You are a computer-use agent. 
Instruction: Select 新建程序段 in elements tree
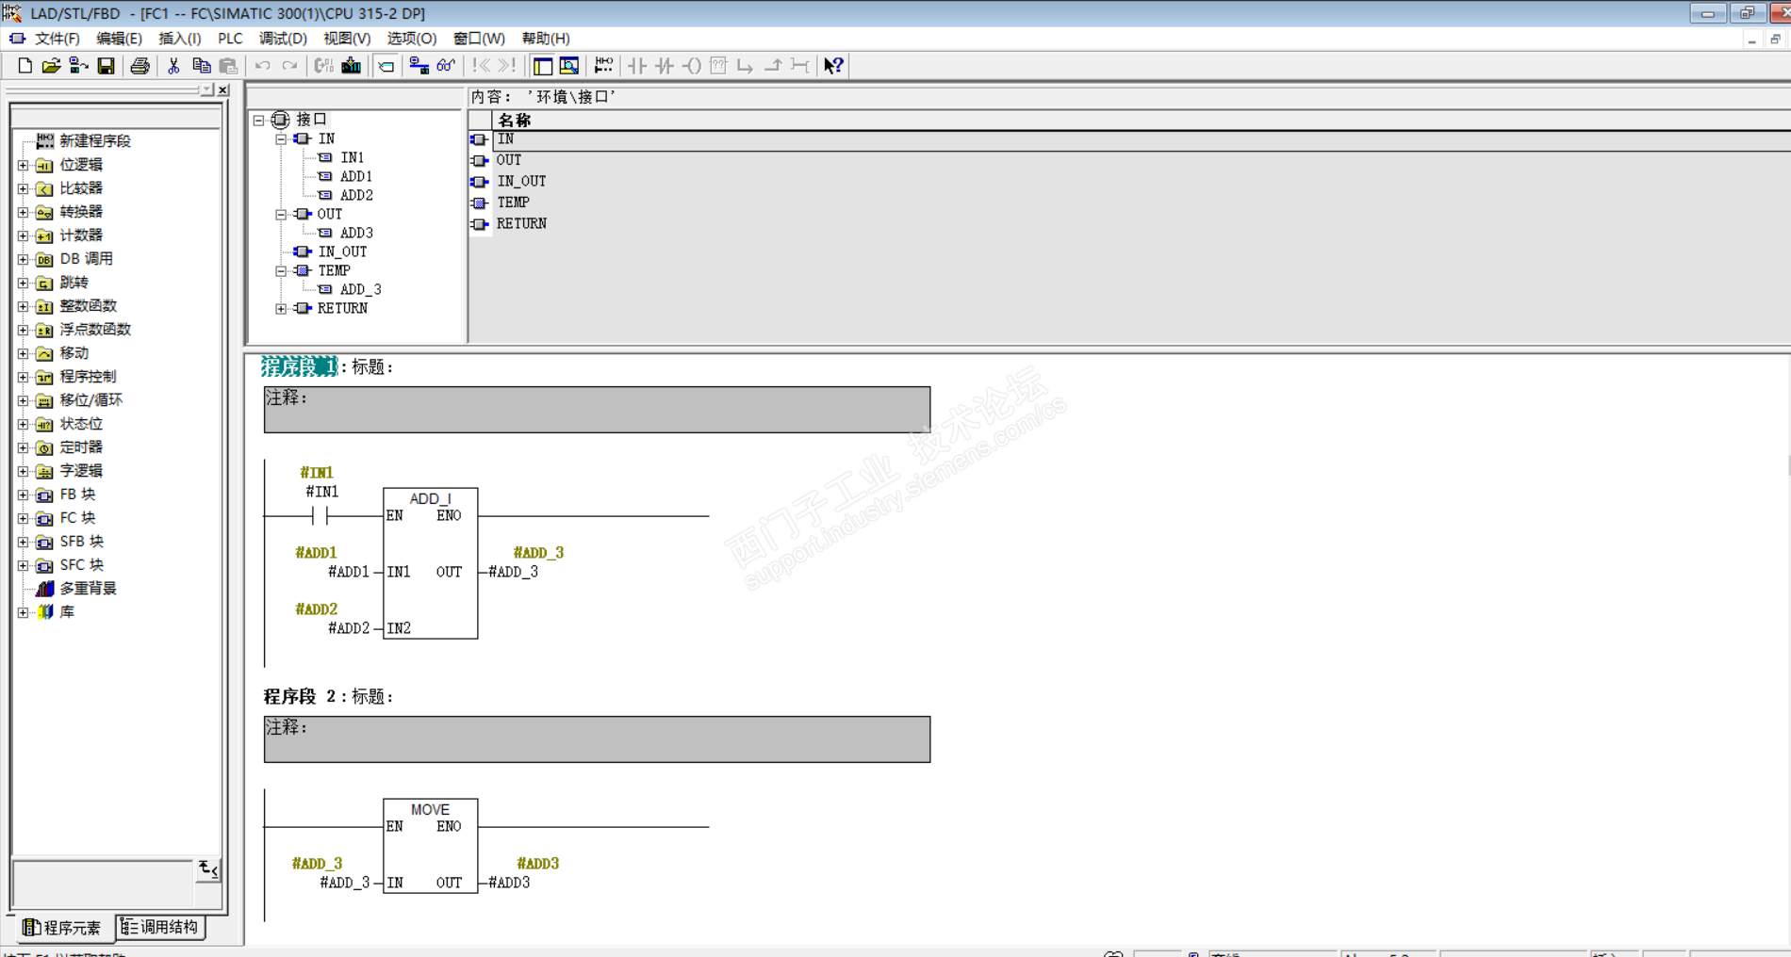tap(95, 140)
